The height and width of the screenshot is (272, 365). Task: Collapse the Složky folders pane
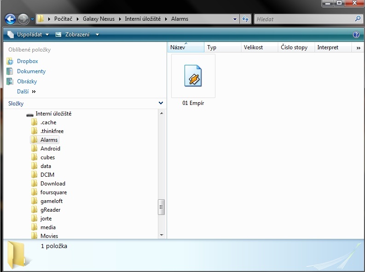coord(161,104)
